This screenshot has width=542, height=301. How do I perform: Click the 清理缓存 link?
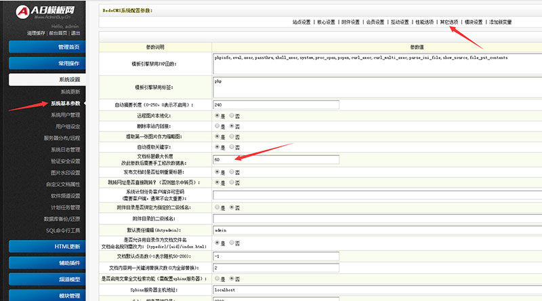click(36, 33)
